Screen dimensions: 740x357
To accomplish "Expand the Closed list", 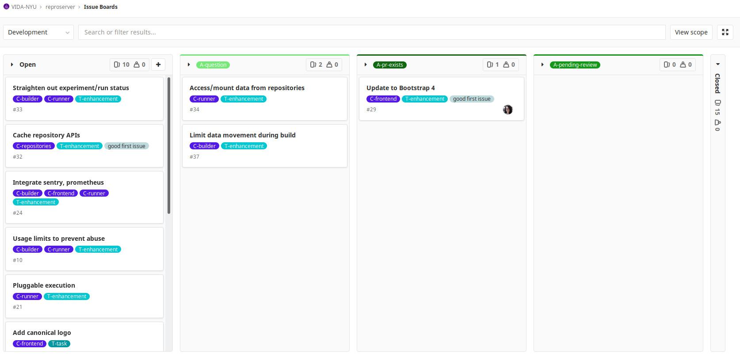I will click(717, 65).
